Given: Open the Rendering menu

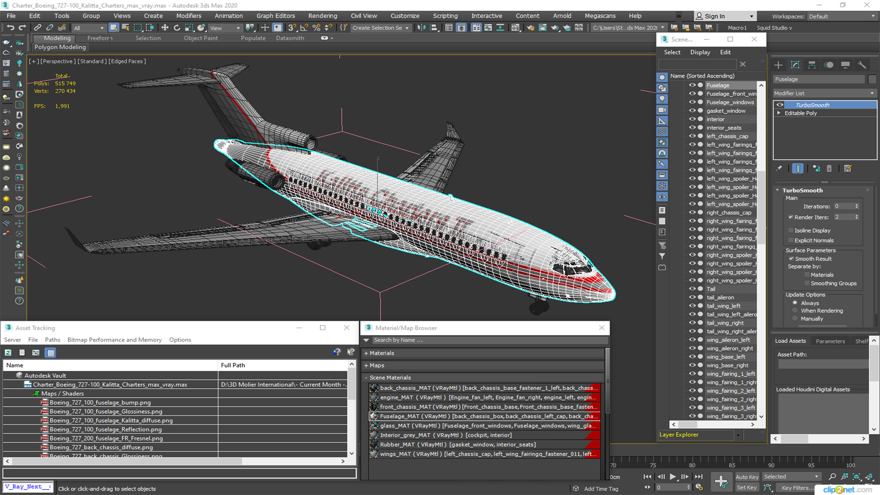Looking at the screenshot, I should pos(322,16).
